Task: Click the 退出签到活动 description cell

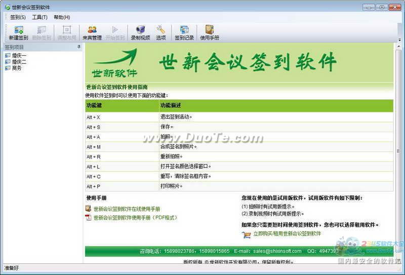Action: [276, 117]
